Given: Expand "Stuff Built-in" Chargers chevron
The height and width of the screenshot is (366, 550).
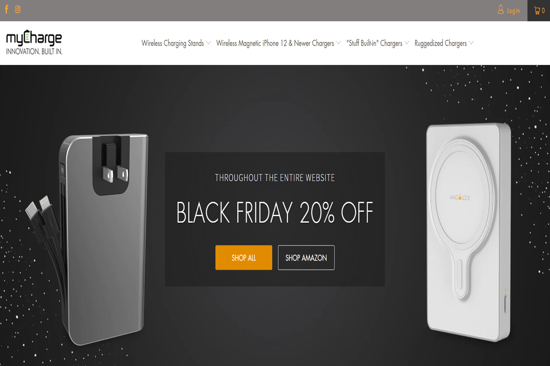Looking at the screenshot, I should (407, 43).
